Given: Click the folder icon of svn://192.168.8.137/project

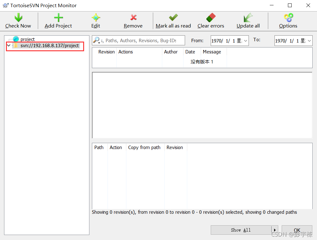Looking at the screenshot, I should point(15,45).
